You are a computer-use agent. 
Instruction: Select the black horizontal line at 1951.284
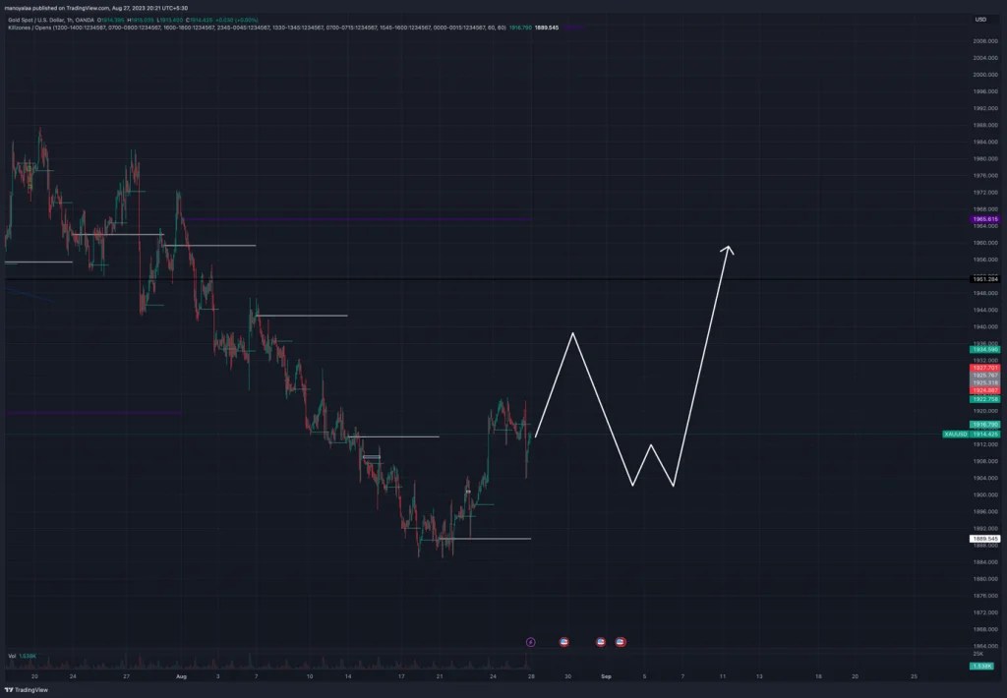487,279
